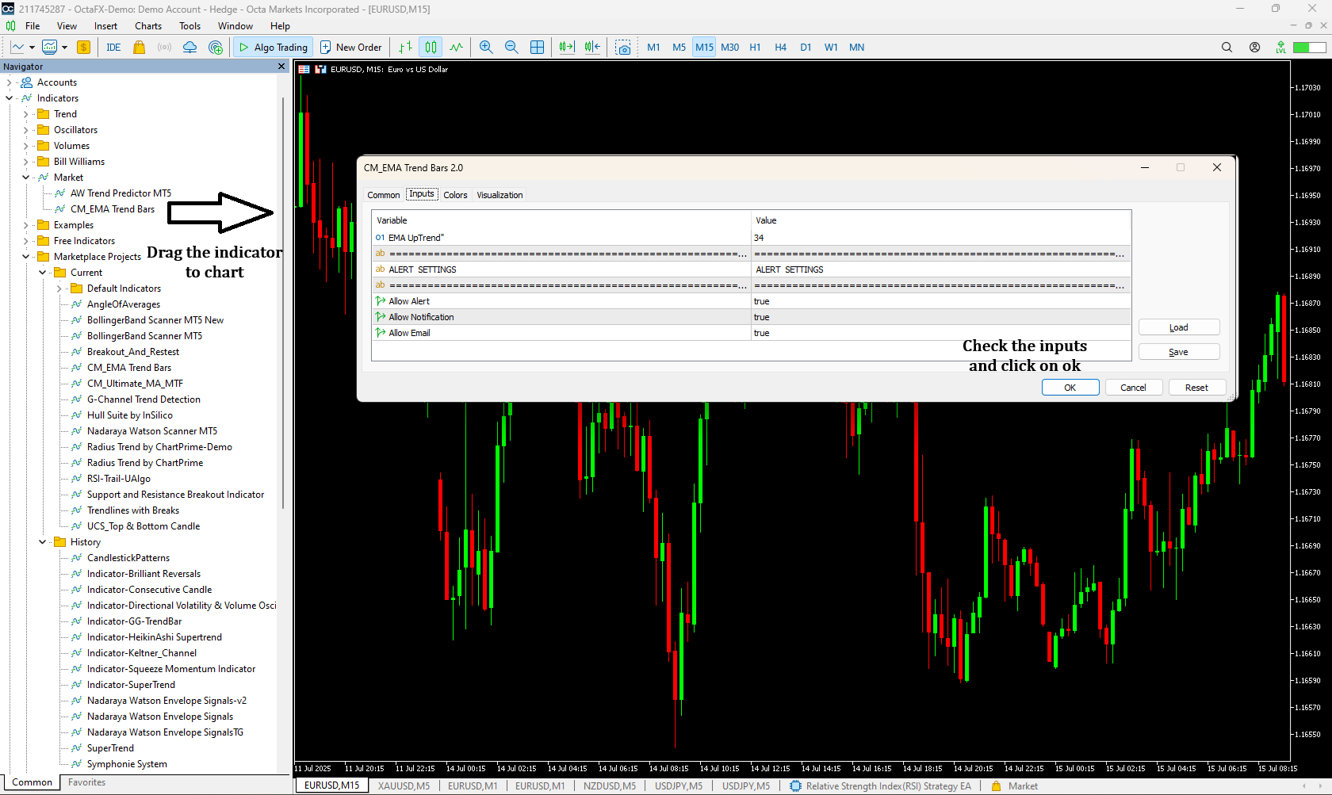Viewport: 1332px width, 795px height.
Task: Toggle chart auto-scroll icon
Action: pyautogui.click(x=566, y=48)
